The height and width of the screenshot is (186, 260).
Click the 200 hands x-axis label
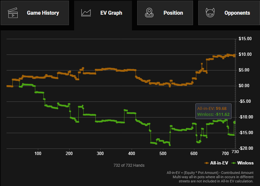point(69,153)
